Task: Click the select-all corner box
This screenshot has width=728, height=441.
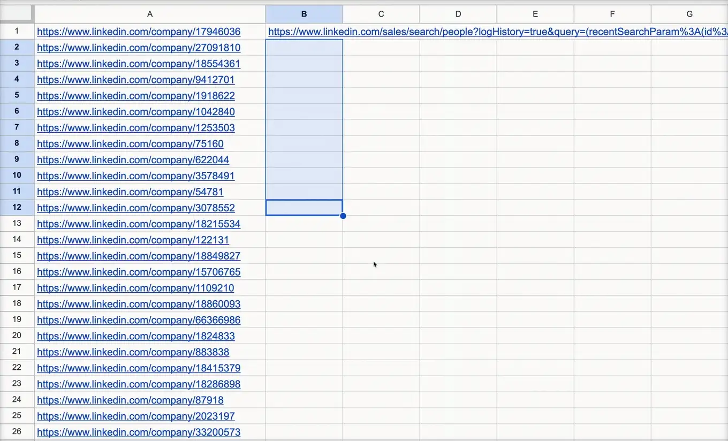Action: point(17,14)
